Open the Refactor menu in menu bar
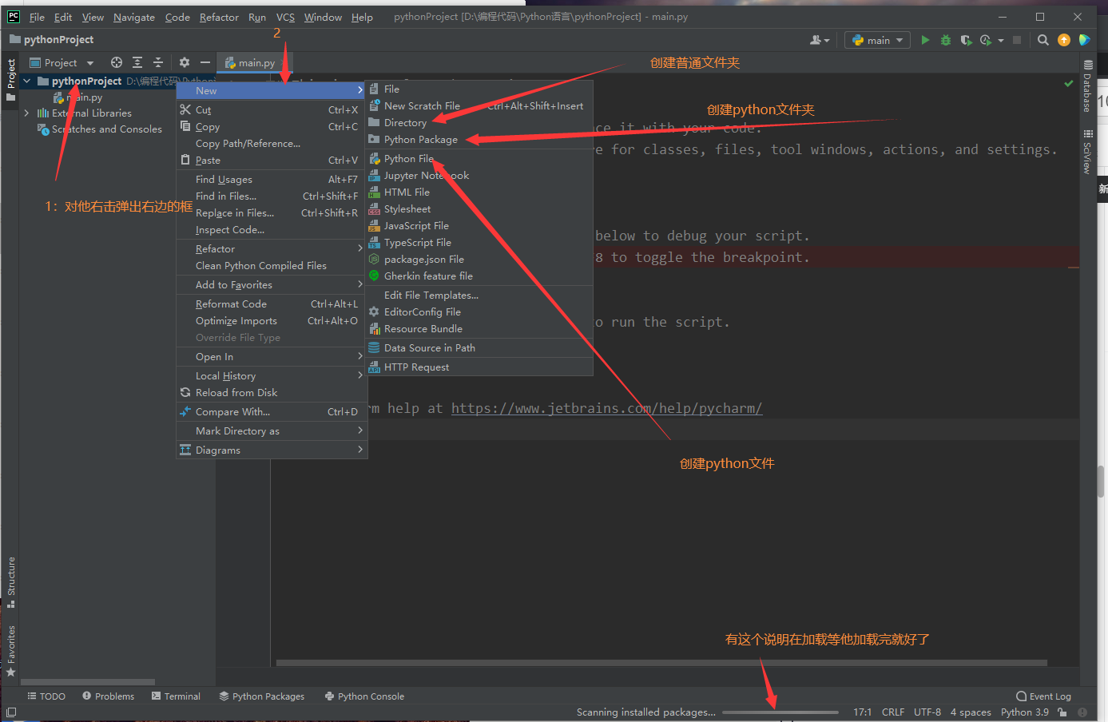Viewport: 1108px width, 722px height. (x=219, y=17)
